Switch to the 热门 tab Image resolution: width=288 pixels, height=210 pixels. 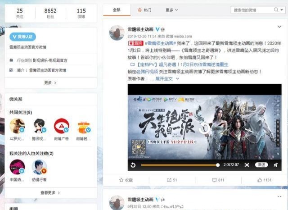pyautogui.click(x=145, y=10)
